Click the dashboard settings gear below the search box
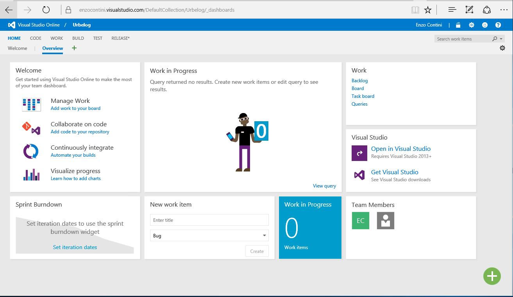 502,48
